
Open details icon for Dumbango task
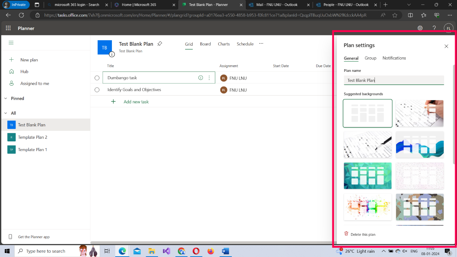tap(200, 78)
